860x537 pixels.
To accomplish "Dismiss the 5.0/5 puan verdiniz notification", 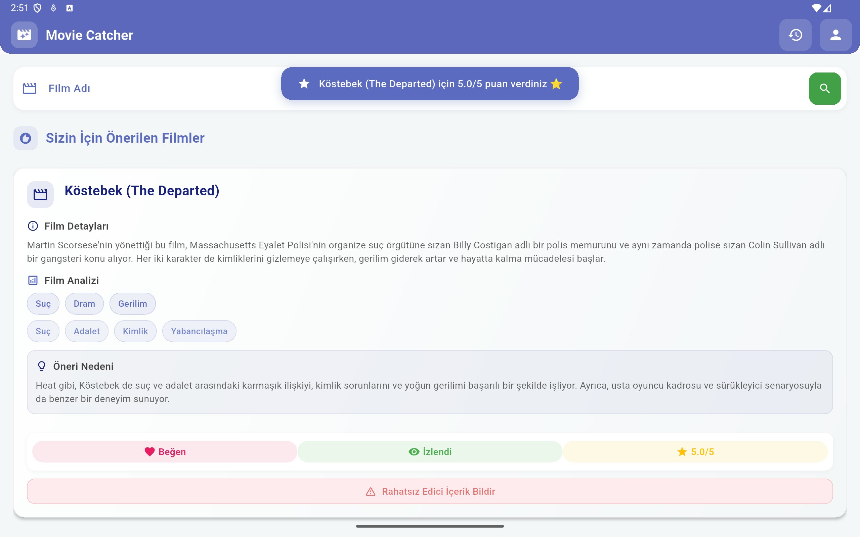I will pos(430,84).
